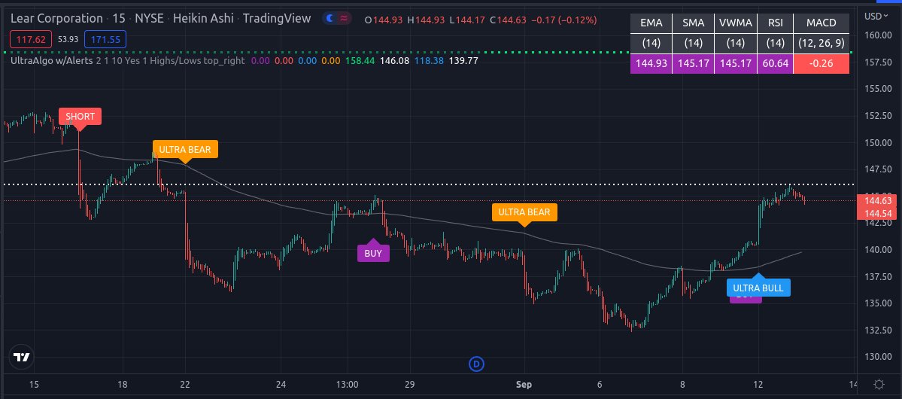Screen dimensions: 902x399
Task: Click the green 158.44 indicator value
Action: [361, 60]
